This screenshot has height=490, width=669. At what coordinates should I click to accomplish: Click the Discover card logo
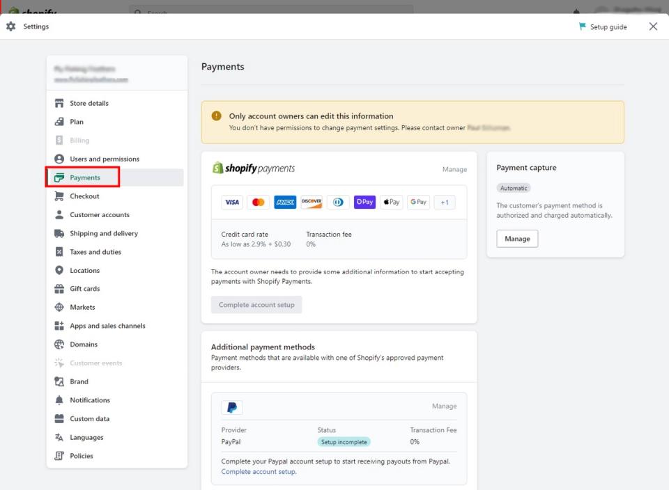312,202
